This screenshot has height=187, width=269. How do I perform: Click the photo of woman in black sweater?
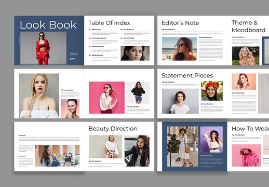[138, 92]
